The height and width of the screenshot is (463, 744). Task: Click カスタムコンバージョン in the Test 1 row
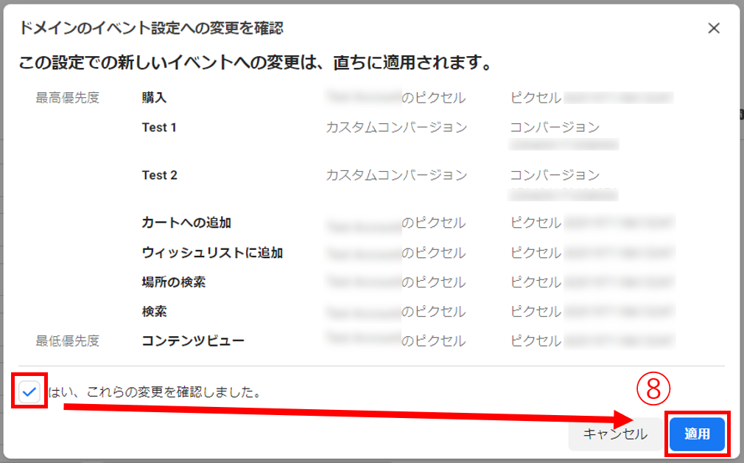(x=396, y=128)
